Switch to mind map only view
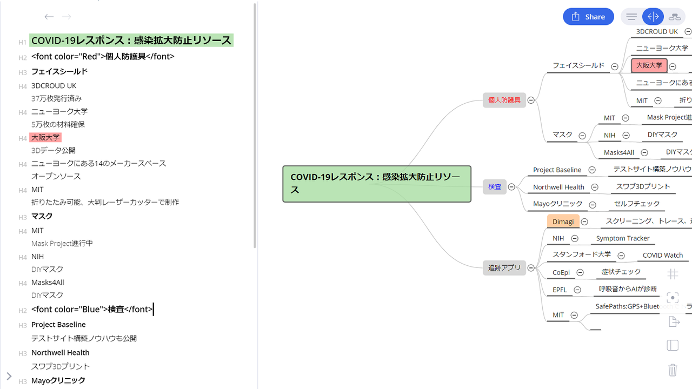The height and width of the screenshot is (389, 692). coord(674,17)
